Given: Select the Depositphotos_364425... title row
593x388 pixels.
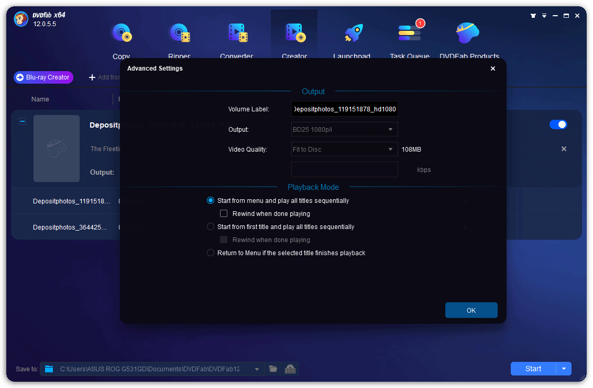Looking at the screenshot, I should click(70, 227).
